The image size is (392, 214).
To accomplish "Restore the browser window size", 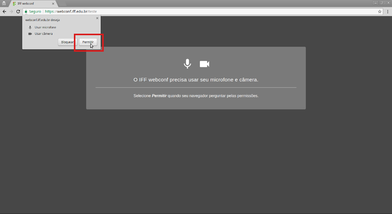I will point(382,3).
